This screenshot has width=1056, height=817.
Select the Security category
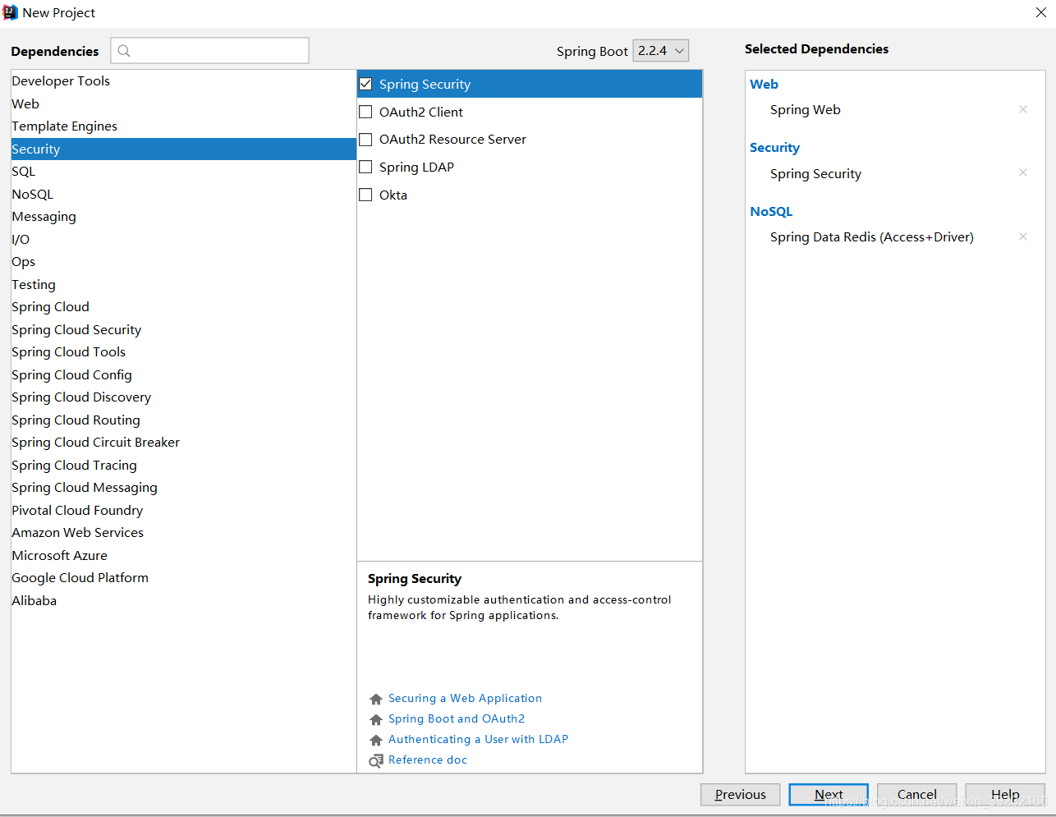(x=183, y=149)
